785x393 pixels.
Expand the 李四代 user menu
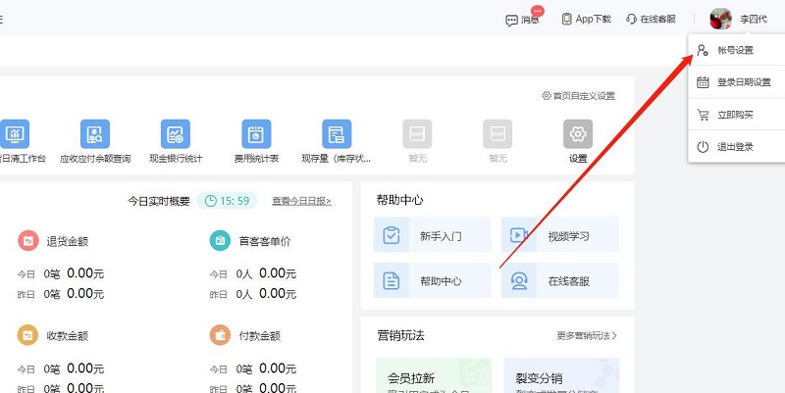(x=753, y=20)
